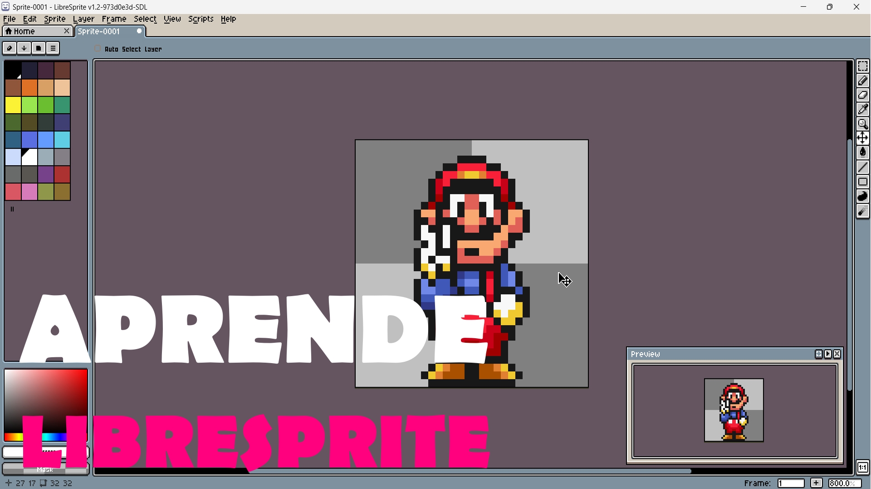Select the Line tool
Screen dimensions: 871x489
[863, 167]
